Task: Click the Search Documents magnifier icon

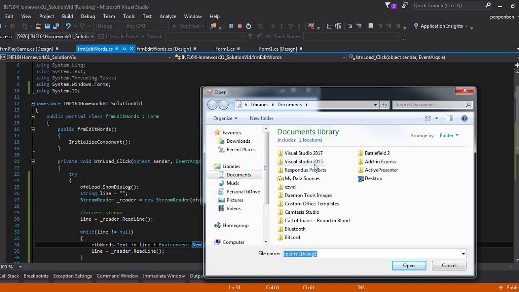Action: [468, 105]
